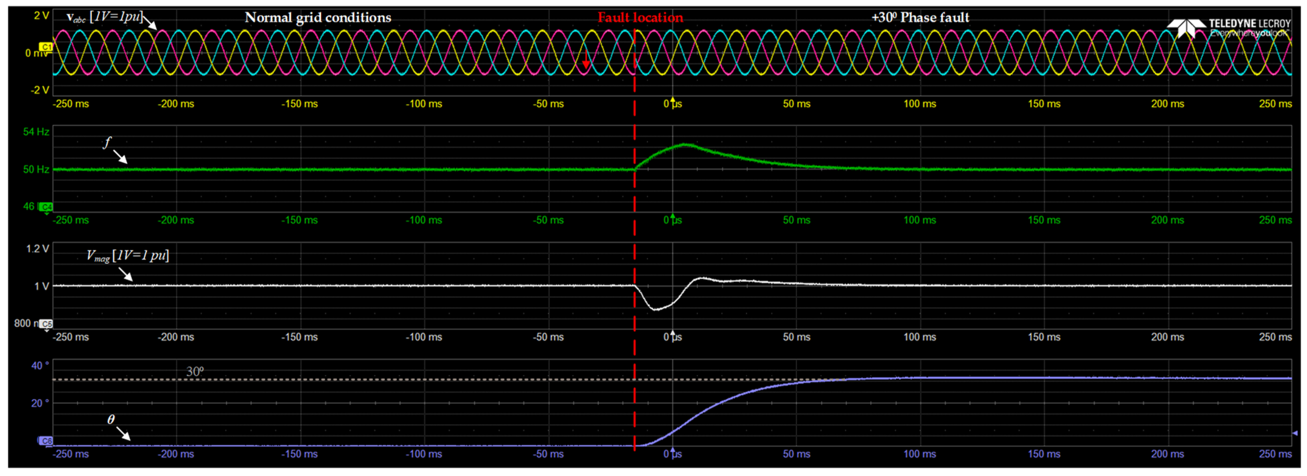Image resolution: width=1307 pixels, height=476 pixels.
Task: Click the white trigger-time marker at 0 µs
Action: point(673,333)
